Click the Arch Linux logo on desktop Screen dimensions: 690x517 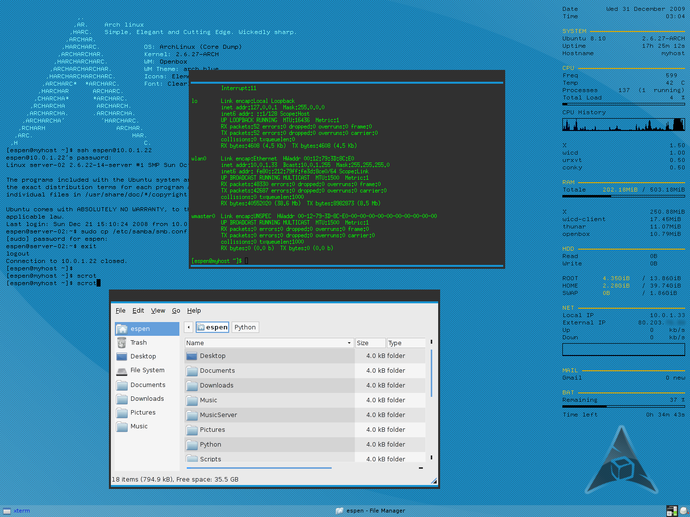[621, 460]
